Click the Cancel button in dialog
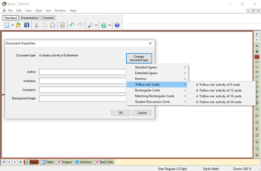Viewport: 261px width, 171px height. pyautogui.click(x=142, y=113)
